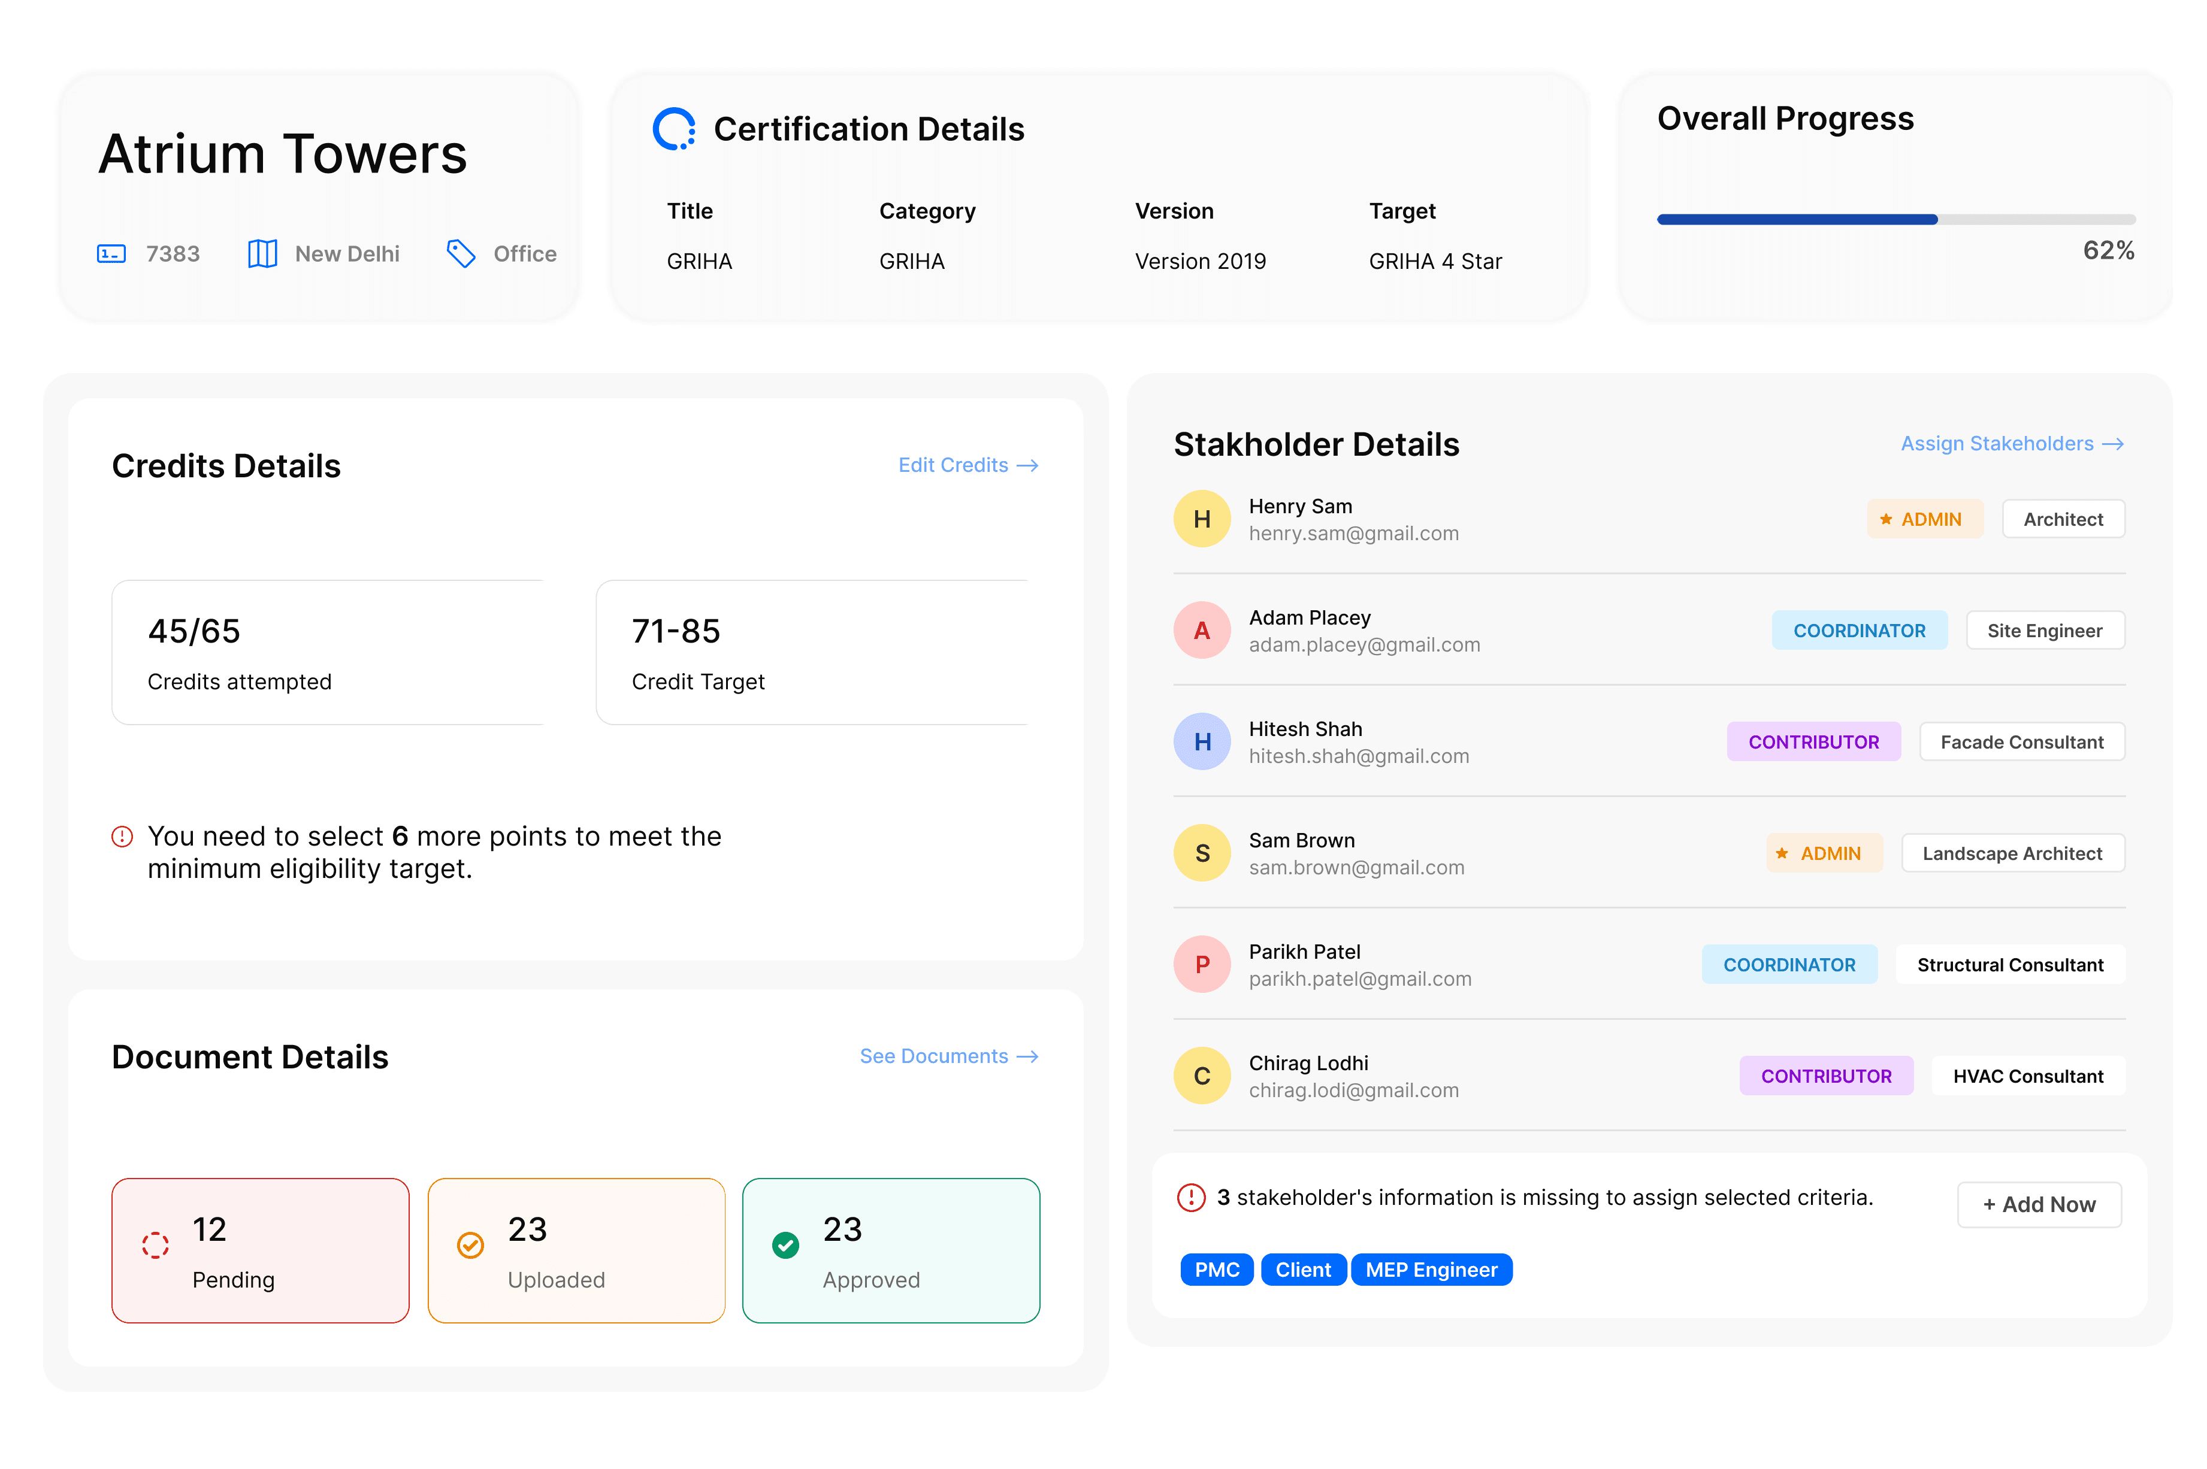This screenshot has width=2207, height=1469.
Task: Click the Credits attempted 45/65 card
Action: pos(328,652)
